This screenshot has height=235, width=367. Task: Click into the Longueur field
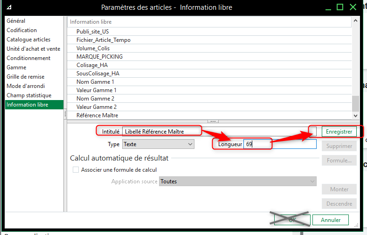click(x=280, y=144)
